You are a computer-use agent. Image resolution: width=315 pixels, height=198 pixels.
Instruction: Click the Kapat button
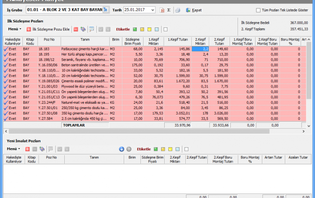193,9
